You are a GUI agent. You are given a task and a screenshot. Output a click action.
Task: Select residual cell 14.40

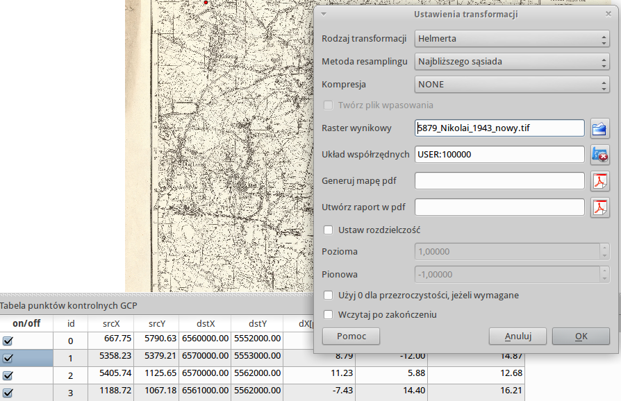point(391,393)
